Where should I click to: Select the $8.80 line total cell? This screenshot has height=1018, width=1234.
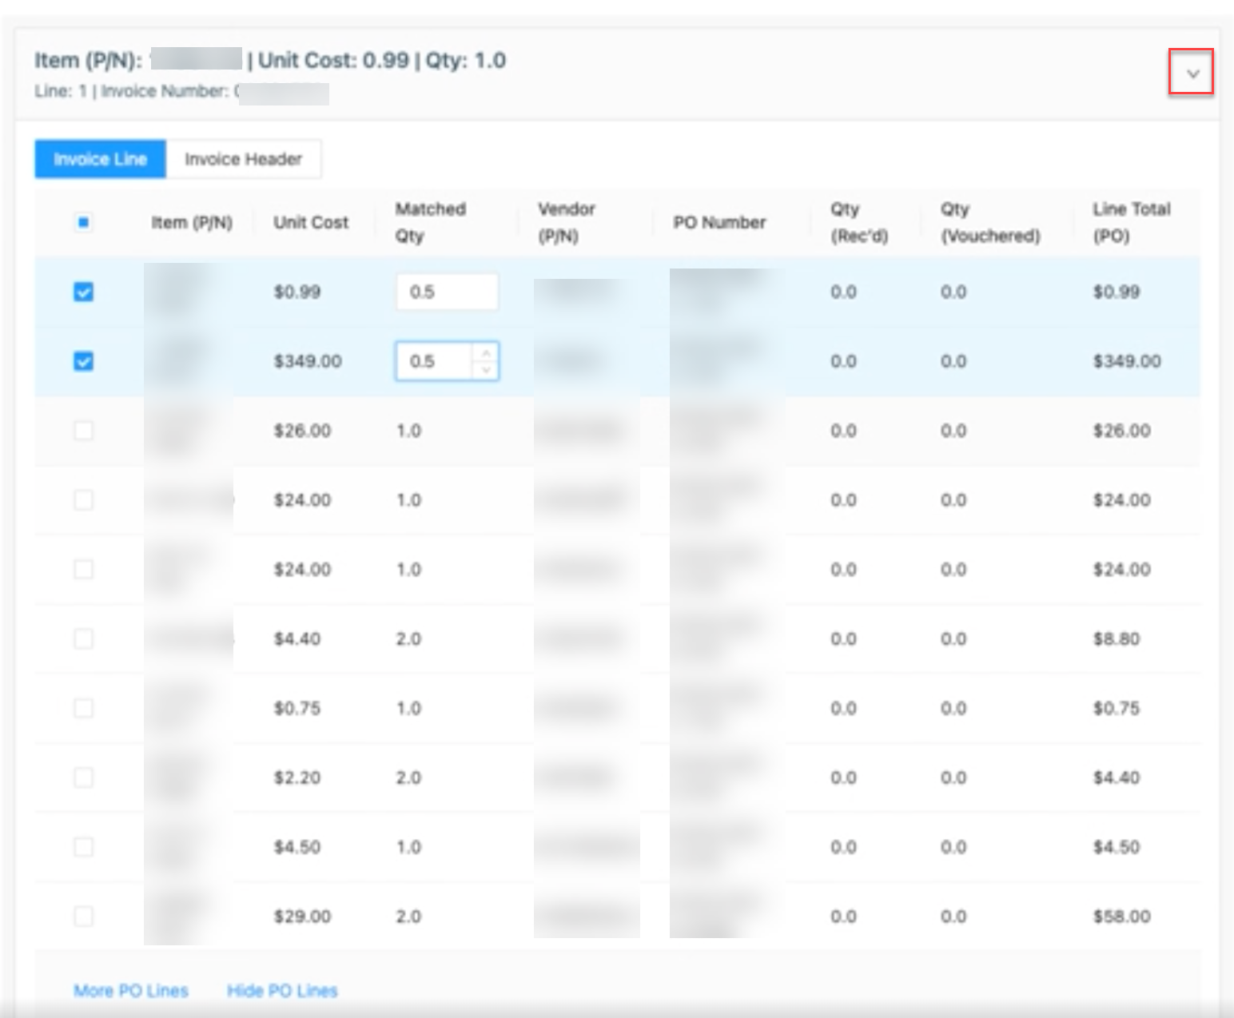pyautogui.click(x=1117, y=638)
